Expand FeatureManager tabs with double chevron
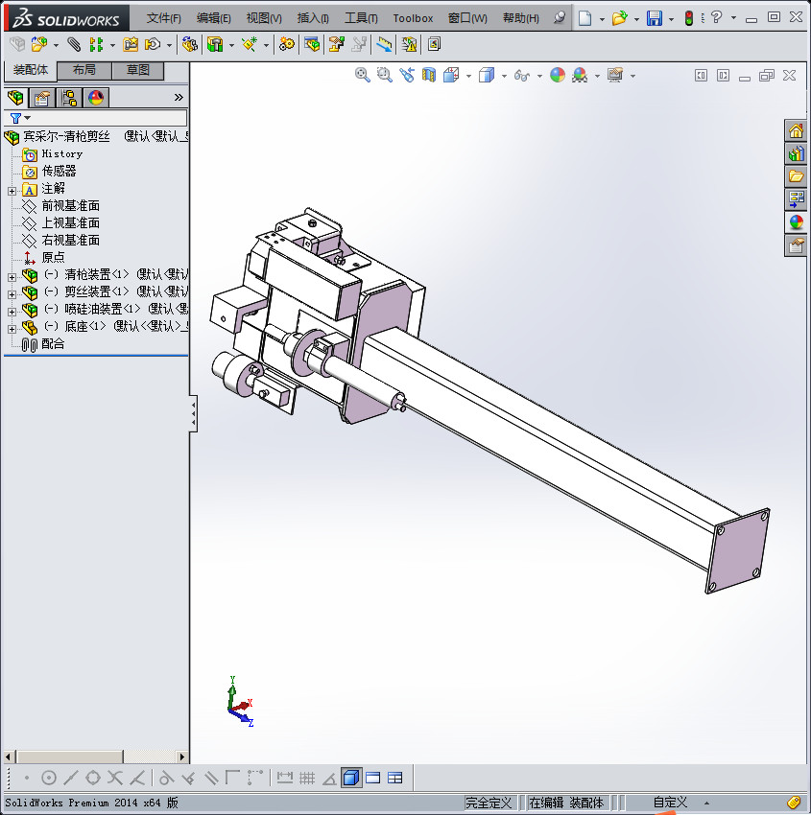This screenshot has height=815, width=811. click(179, 97)
